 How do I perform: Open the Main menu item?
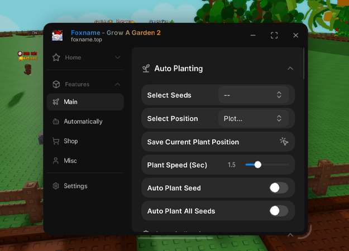pos(85,102)
